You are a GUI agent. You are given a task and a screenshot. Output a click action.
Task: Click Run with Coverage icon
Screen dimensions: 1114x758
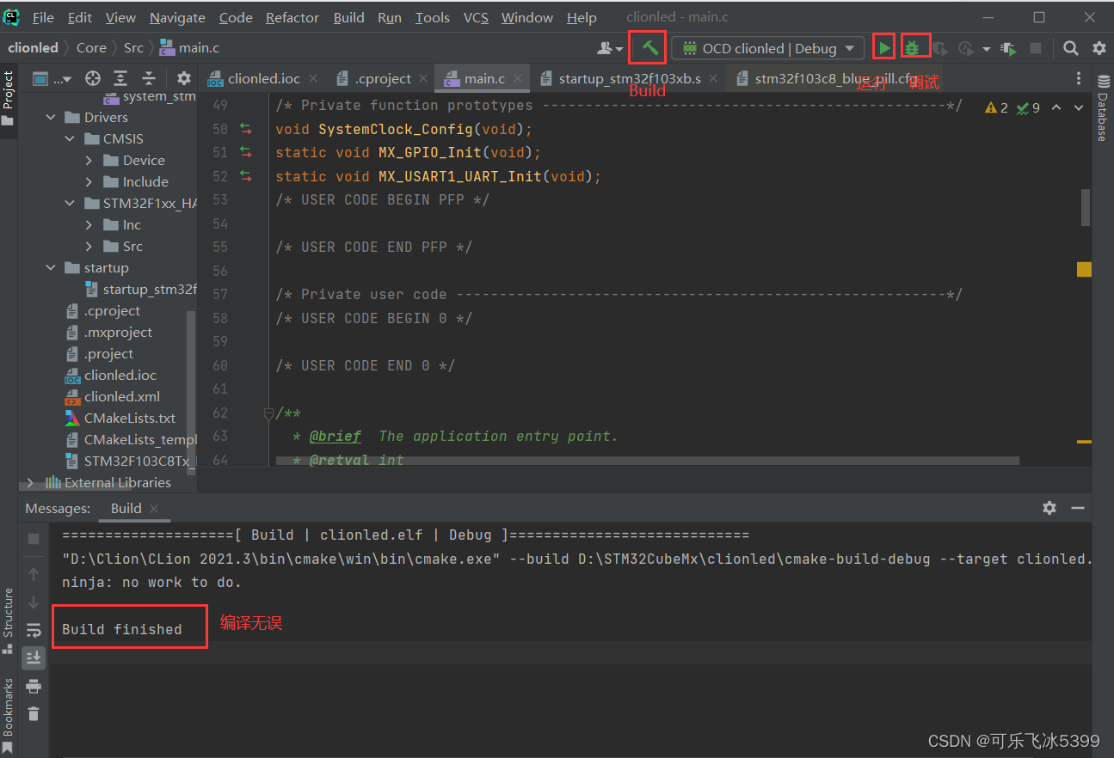[940, 48]
